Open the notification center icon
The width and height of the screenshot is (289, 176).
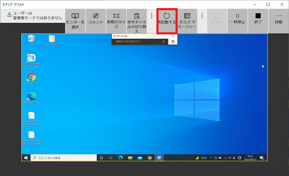[x=262, y=158]
